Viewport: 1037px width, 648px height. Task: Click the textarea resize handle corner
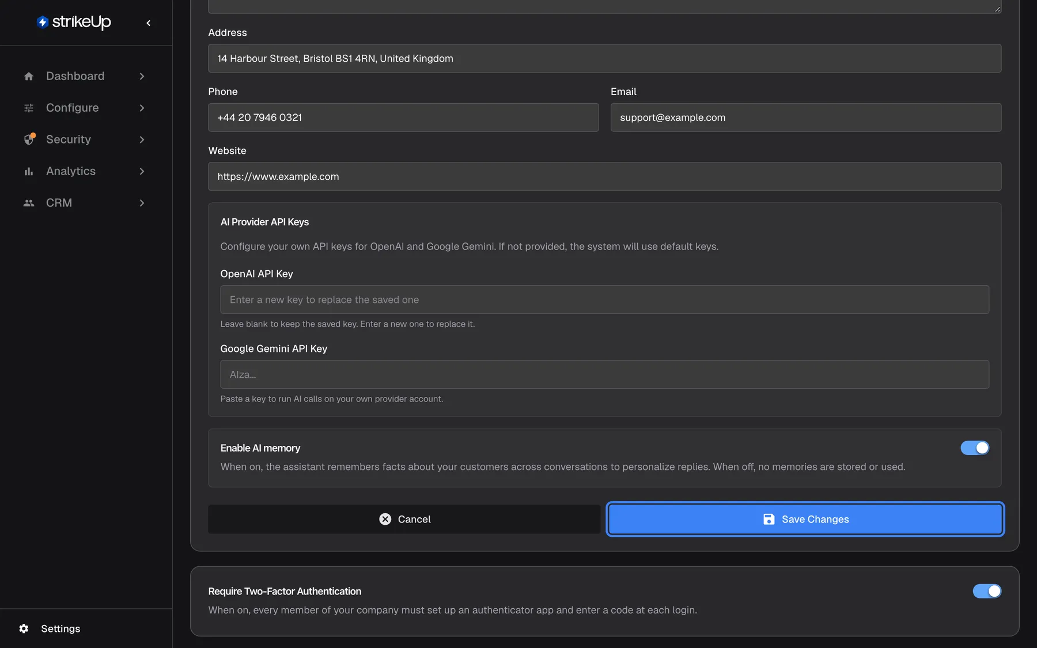tap(997, 9)
